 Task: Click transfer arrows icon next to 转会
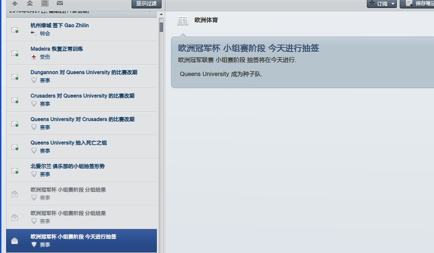tap(33, 33)
